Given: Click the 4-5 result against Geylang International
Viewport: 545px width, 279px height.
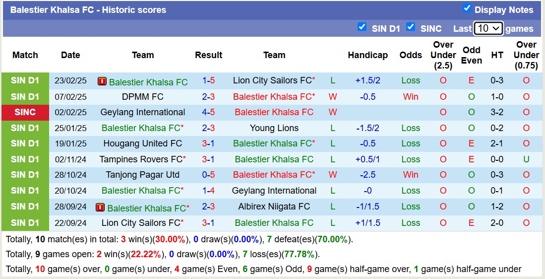Looking at the screenshot, I should click(208, 112).
